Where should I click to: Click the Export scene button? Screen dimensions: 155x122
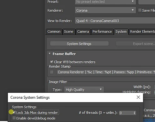(136, 44)
